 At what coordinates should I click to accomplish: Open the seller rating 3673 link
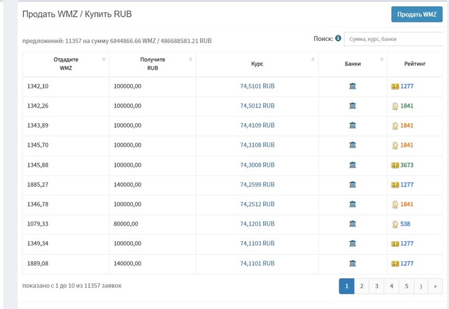[407, 165]
